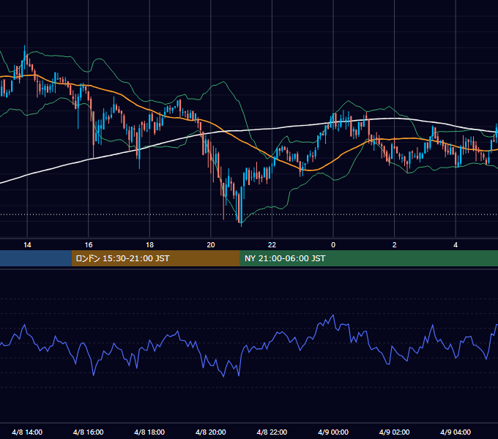Click the oscillator peak at 4/9 00:00

click(333, 315)
